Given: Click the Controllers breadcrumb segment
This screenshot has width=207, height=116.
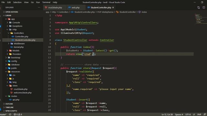Looking at the screenshot, I should (x=63, y=12).
